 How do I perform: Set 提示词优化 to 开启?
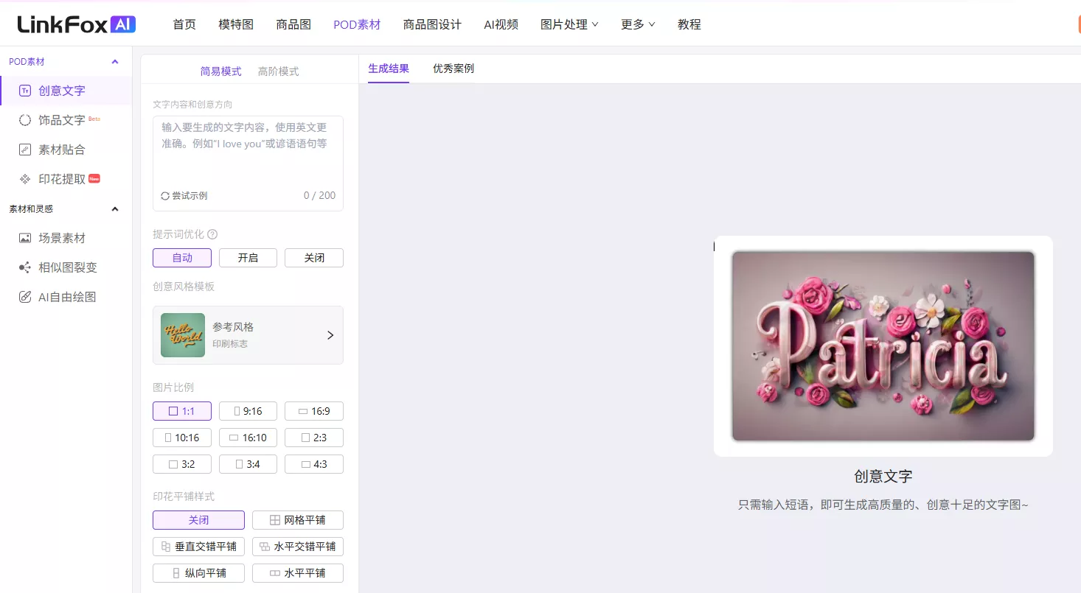click(x=248, y=257)
